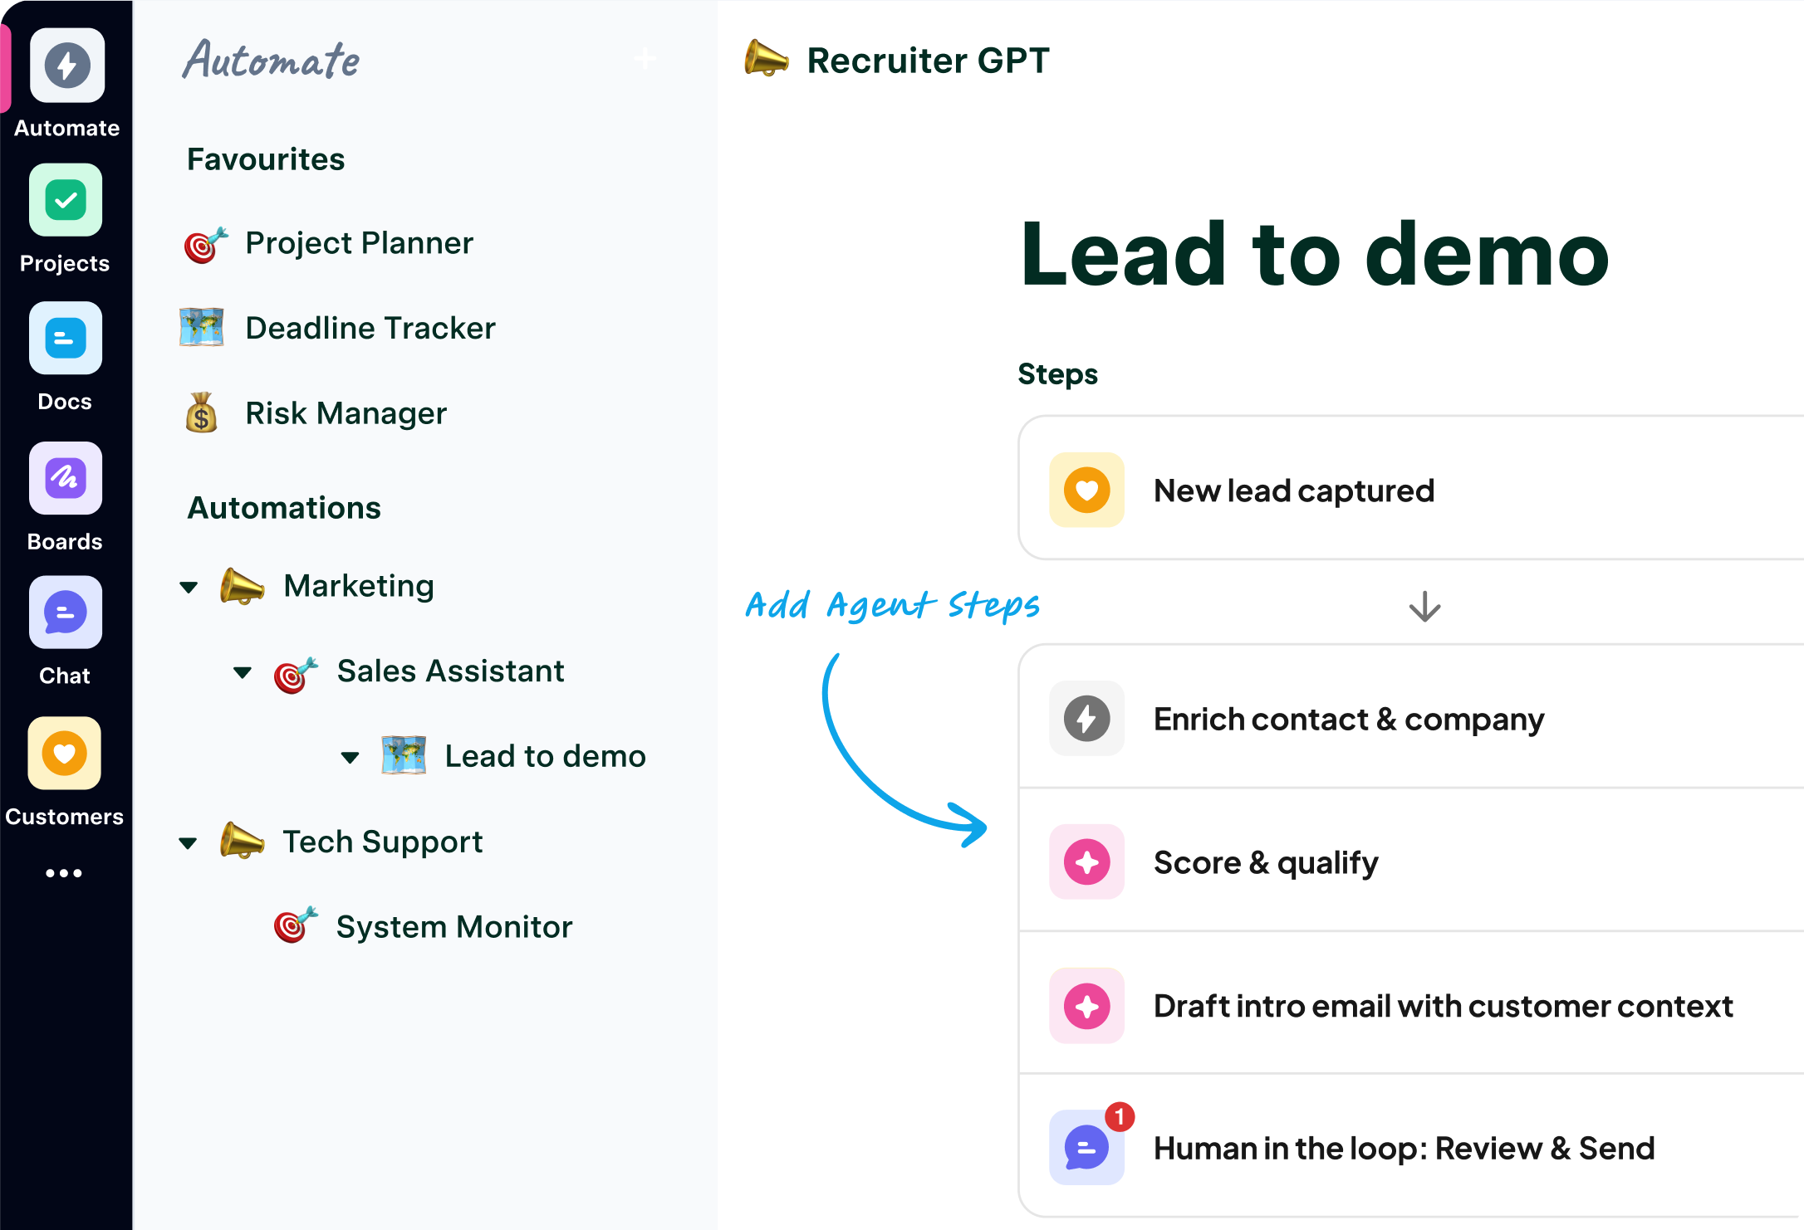The image size is (1804, 1230).
Task: Click the Human in the loop chat icon
Action: tap(1086, 1148)
